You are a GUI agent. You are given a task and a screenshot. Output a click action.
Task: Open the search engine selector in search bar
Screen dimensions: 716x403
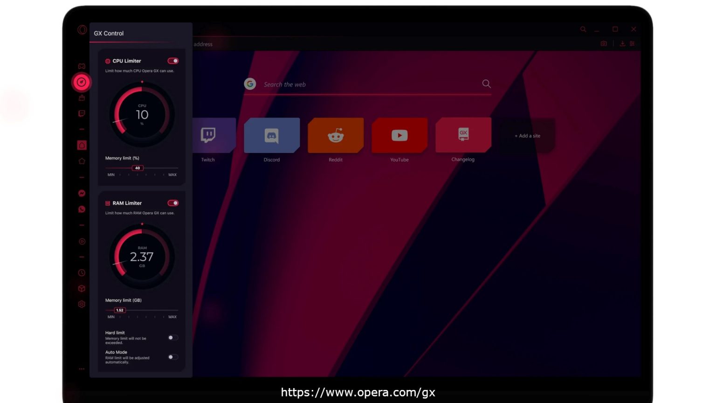(250, 84)
